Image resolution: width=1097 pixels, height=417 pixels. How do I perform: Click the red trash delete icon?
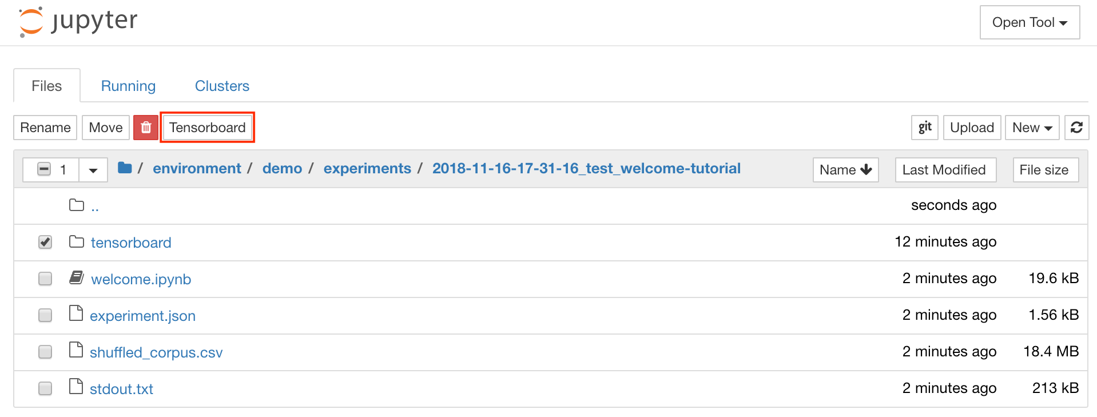pos(146,128)
